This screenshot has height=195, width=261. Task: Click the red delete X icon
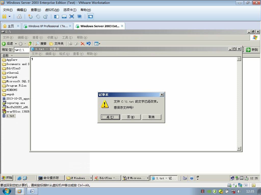point(83,44)
